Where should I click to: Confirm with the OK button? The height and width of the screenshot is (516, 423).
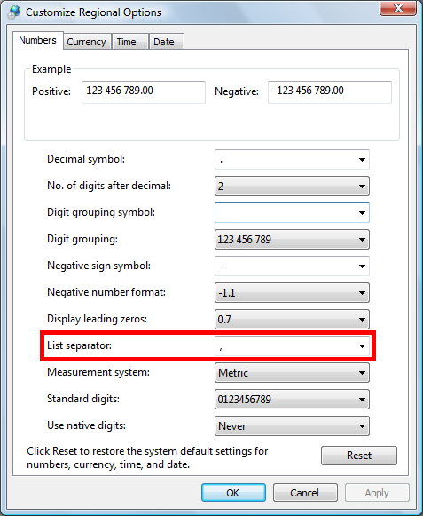coord(233,493)
